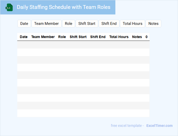Viewport: 178px width, 136px height.
Task: Click the Shift End table column header
Action: pos(98,37)
